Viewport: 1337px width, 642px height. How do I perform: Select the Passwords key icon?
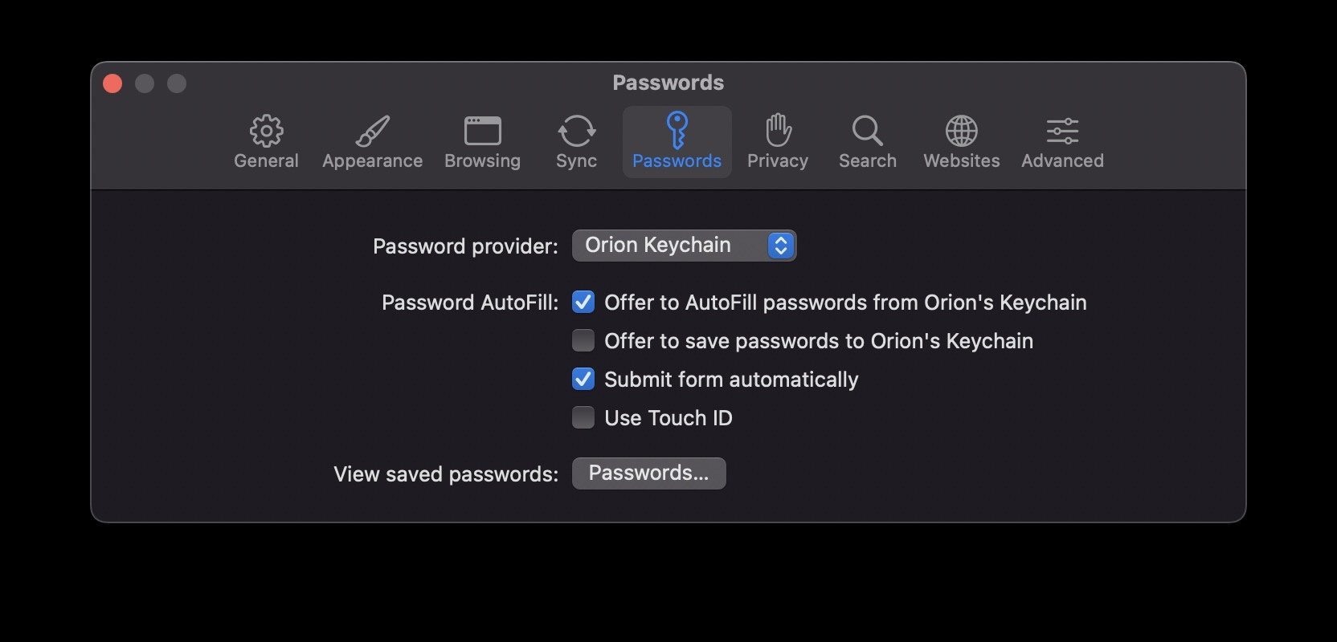click(677, 130)
